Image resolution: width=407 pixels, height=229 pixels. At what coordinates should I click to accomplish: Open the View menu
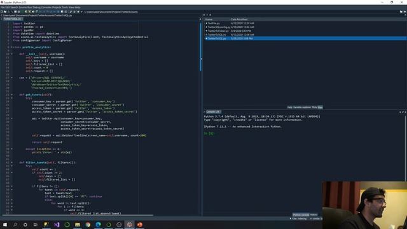click(71, 7)
